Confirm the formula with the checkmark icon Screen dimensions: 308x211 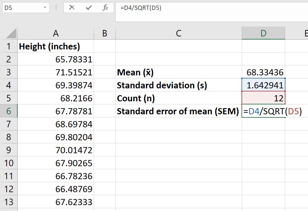click(88, 8)
